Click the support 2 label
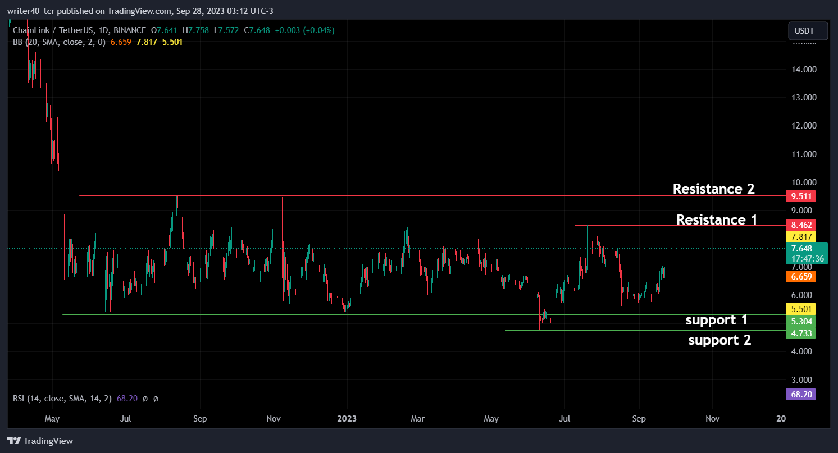 [x=719, y=340]
